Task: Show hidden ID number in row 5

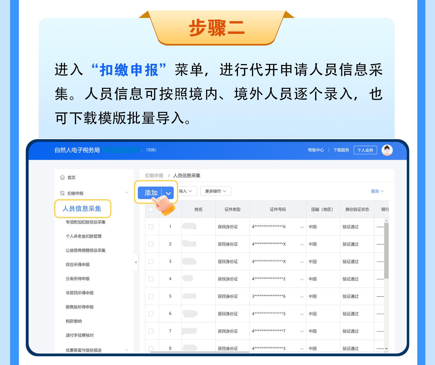Action: tap(302, 297)
